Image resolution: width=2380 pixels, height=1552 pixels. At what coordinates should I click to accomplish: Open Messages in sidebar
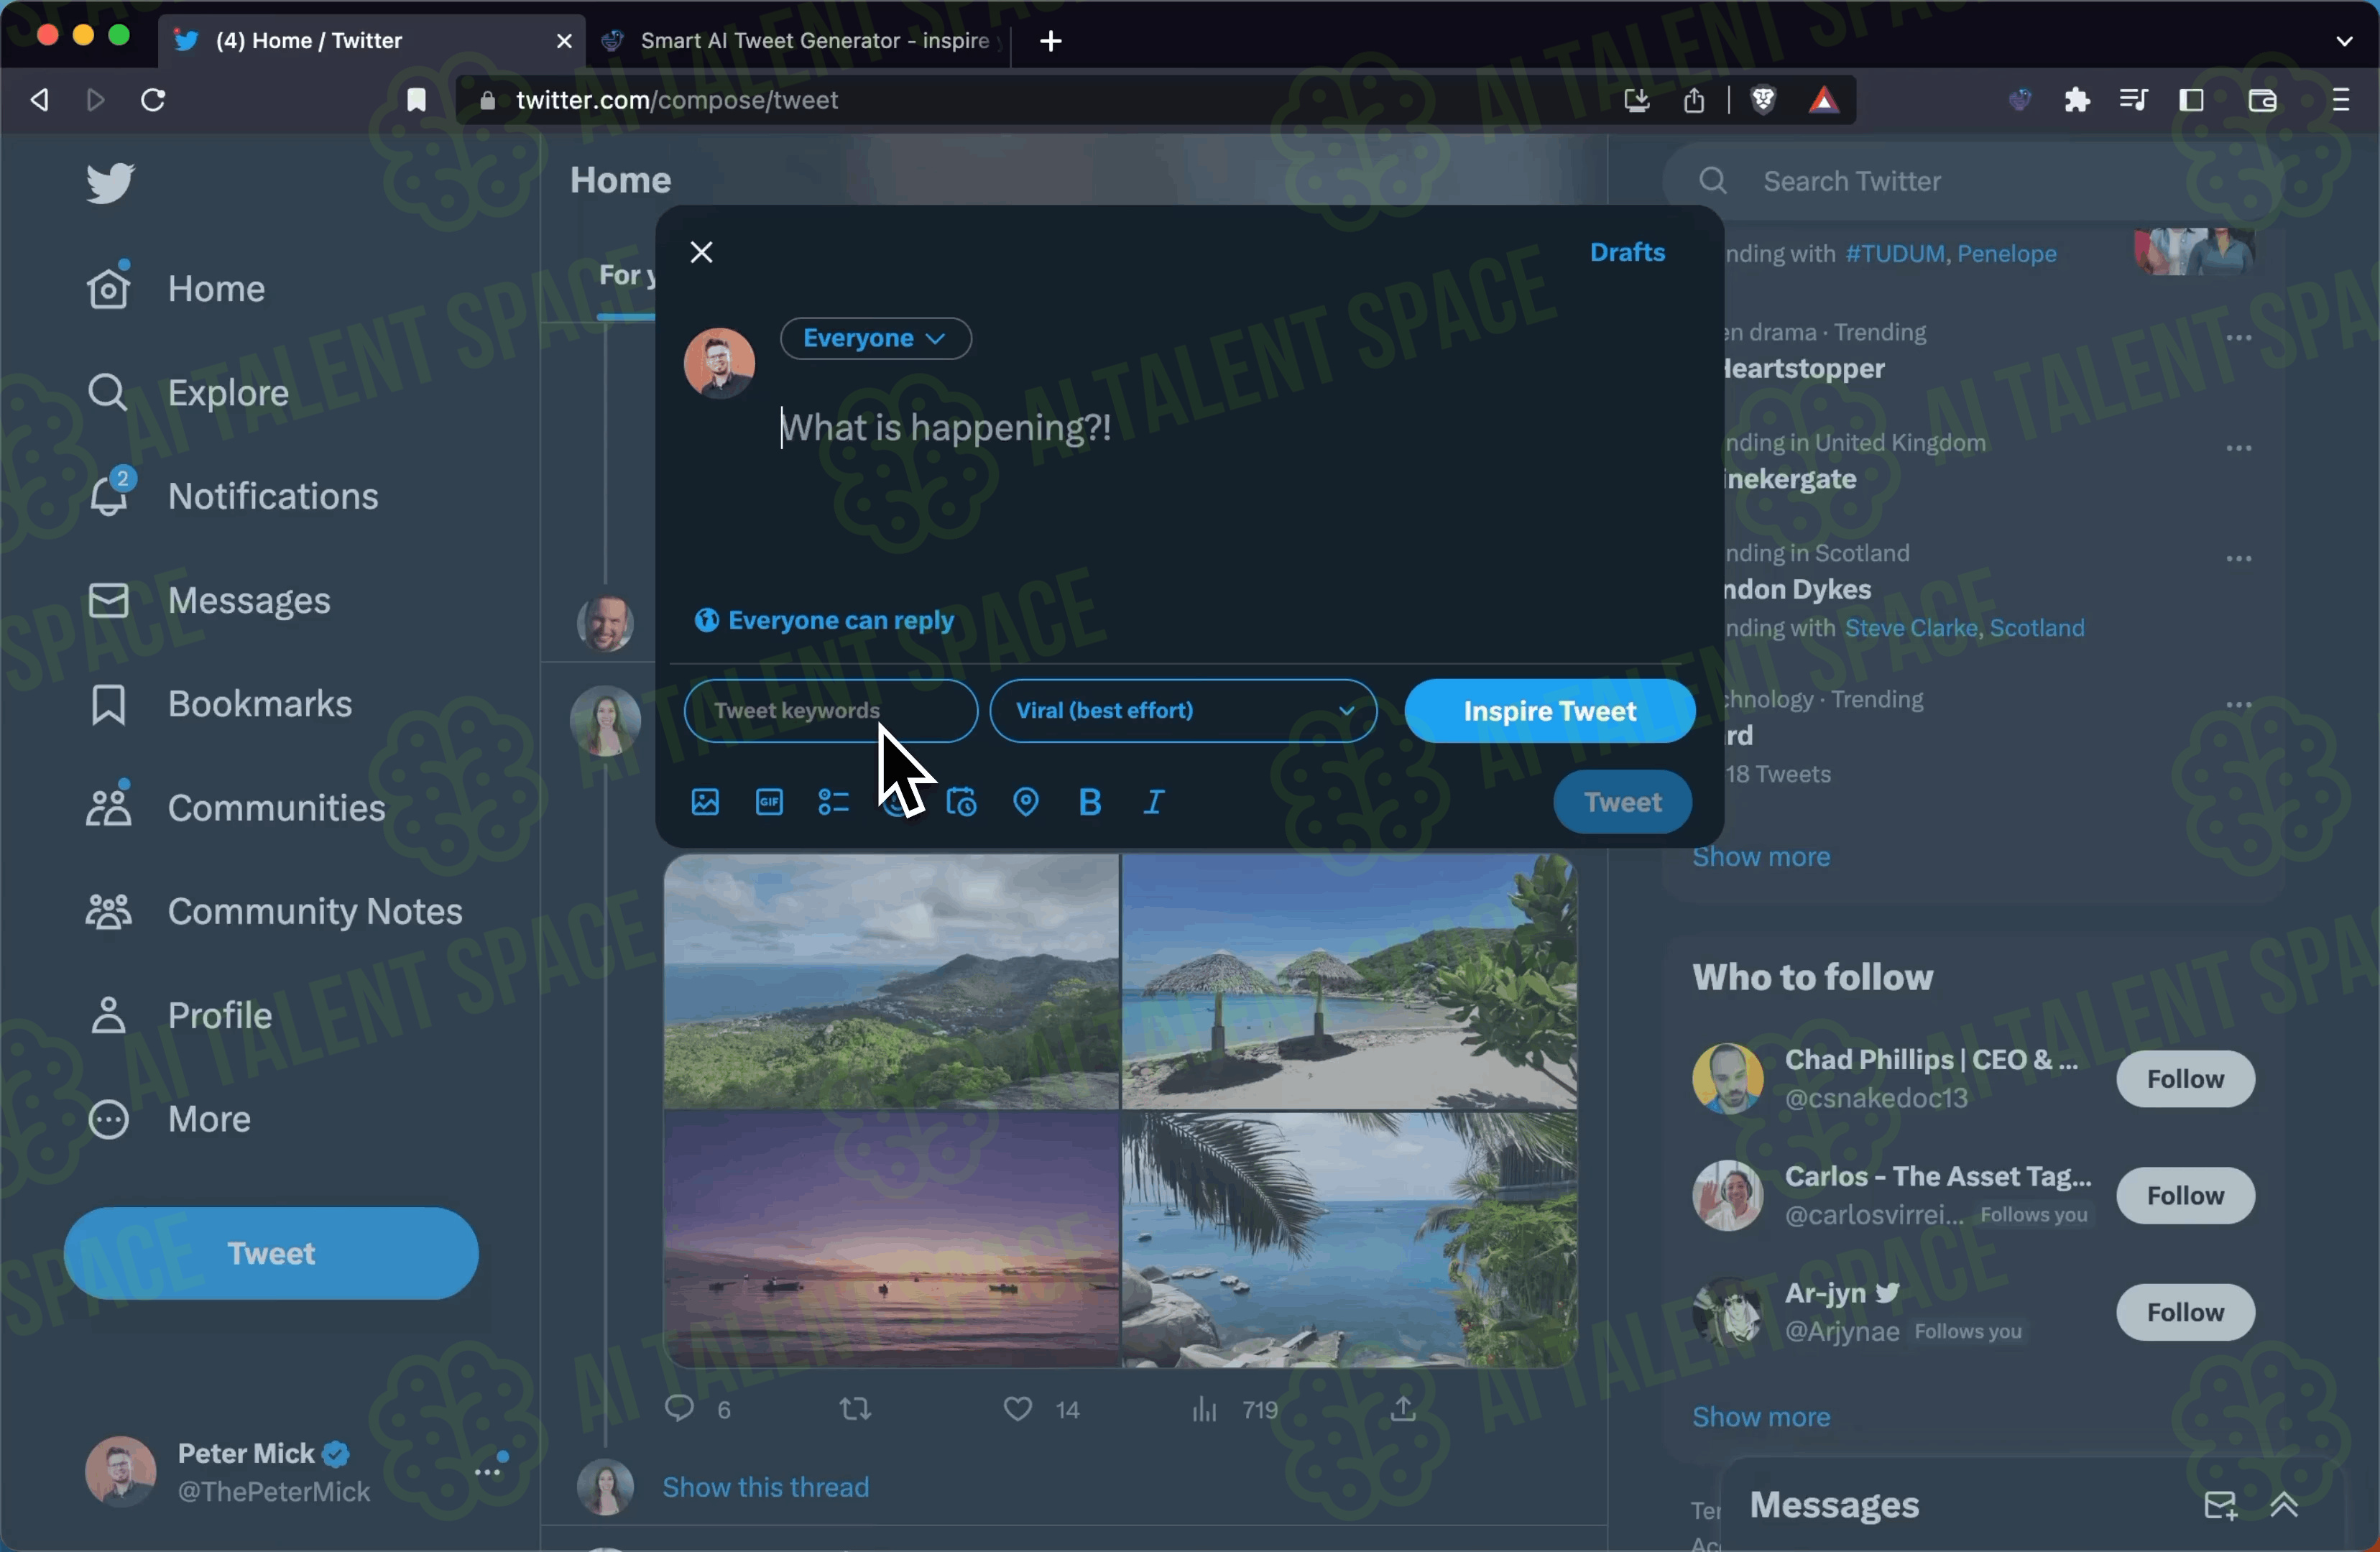208,601
